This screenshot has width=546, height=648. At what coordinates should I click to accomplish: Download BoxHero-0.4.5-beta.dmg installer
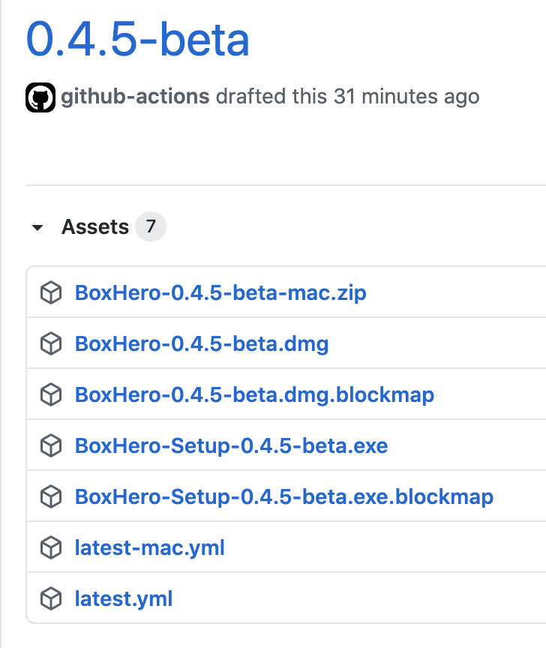coord(202,343)
